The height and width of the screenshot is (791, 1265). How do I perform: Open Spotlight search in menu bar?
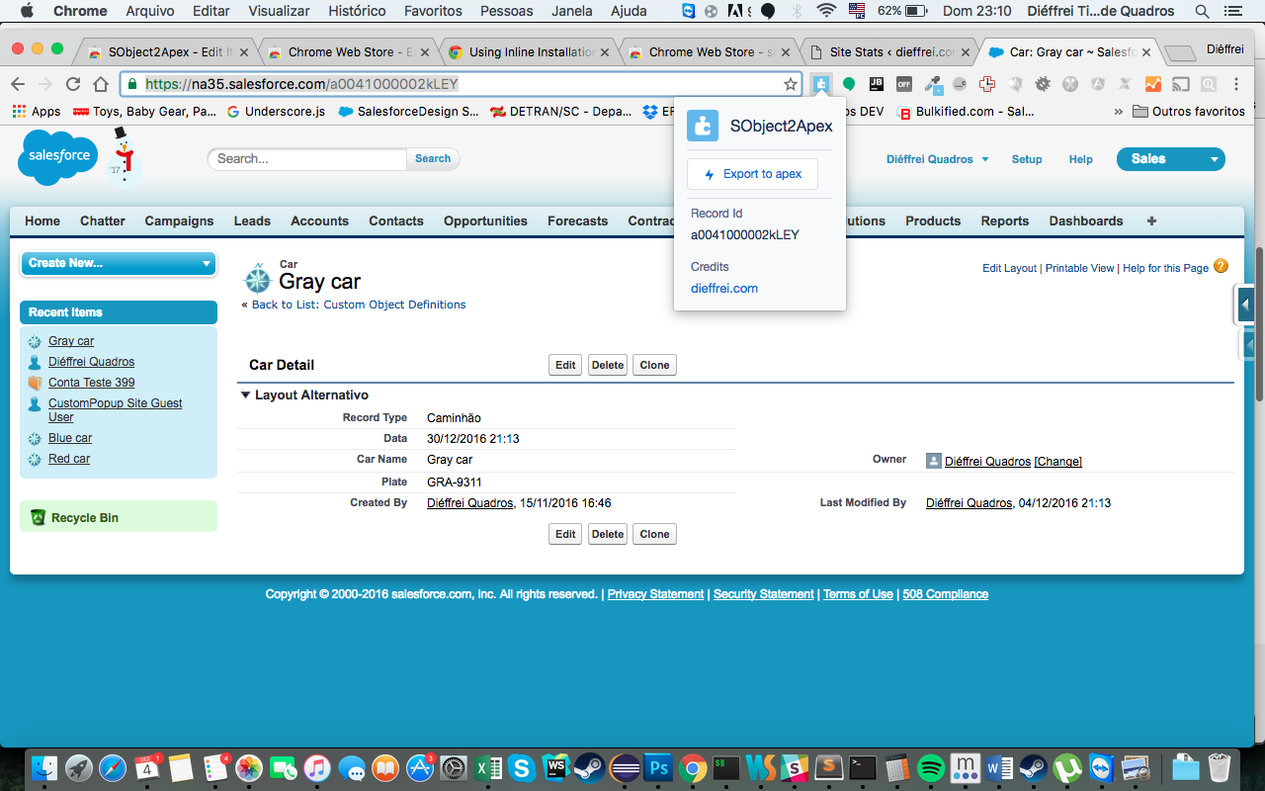[1202, 11]
